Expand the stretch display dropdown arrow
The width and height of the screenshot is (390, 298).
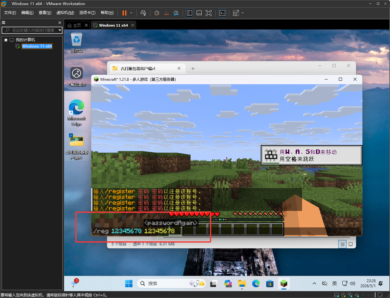coord(243,13)
